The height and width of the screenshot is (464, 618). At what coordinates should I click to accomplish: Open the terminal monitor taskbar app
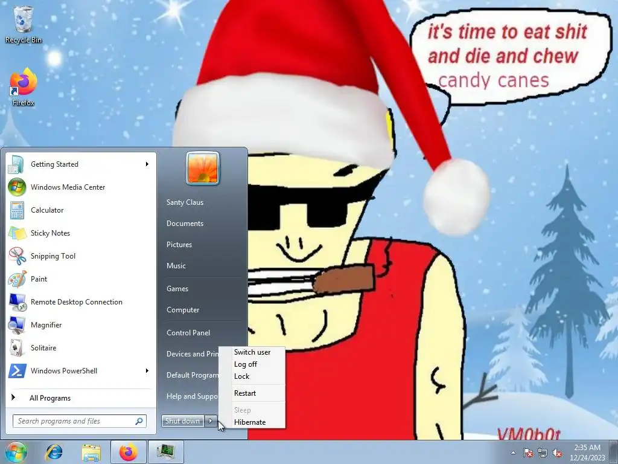click(x=165, y=452)
